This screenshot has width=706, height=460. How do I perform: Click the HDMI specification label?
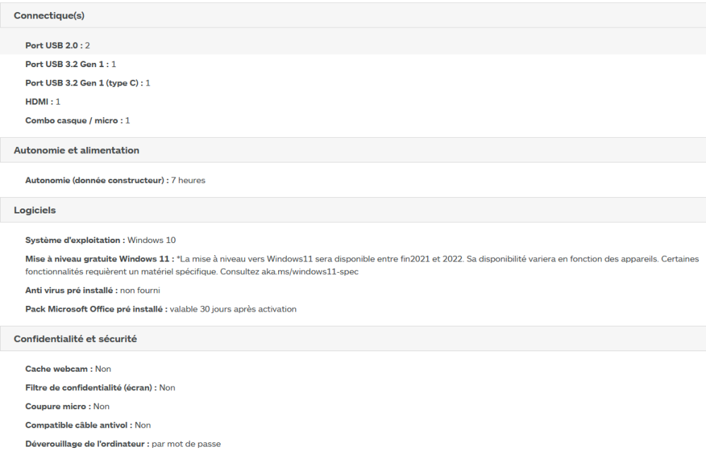(39, 102)
